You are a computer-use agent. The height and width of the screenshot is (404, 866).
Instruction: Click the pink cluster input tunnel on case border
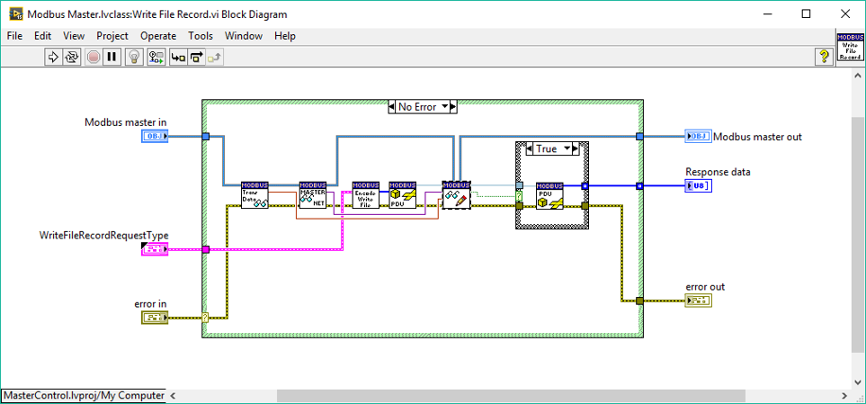pos(205,250)
